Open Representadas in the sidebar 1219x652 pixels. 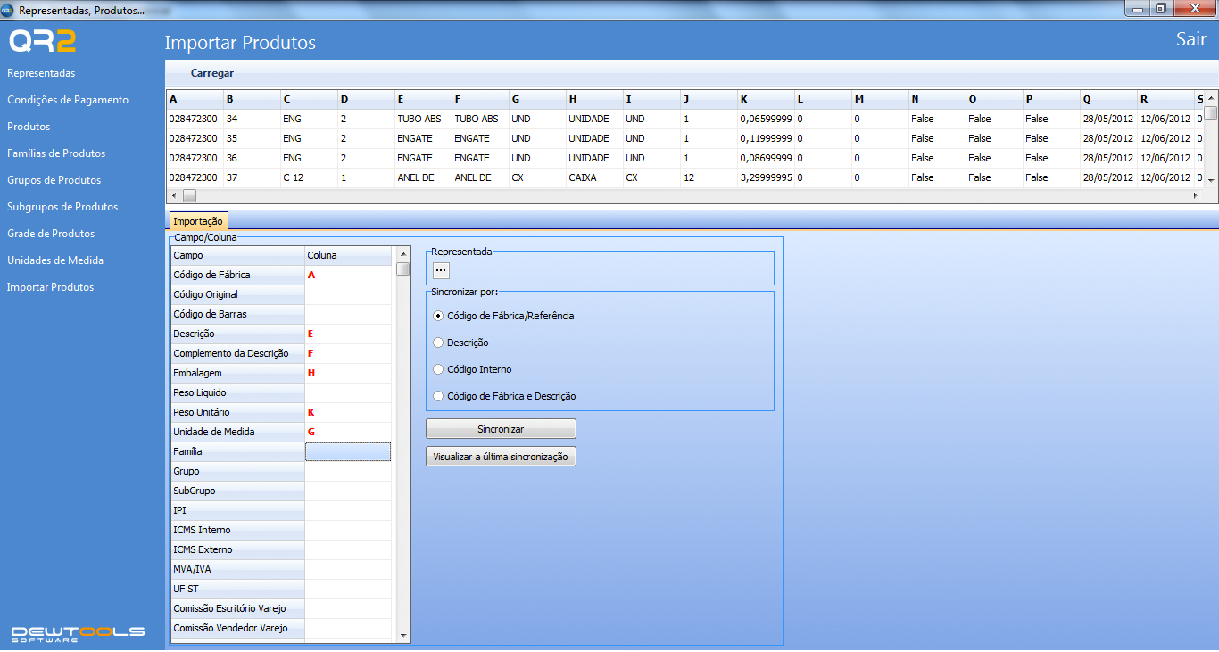(41, 73)
